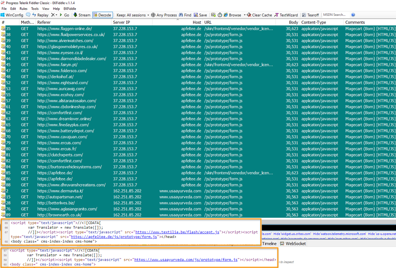Open the TextWizard tool
Viewport: 396px width, 268px height.
click(x=286, y=15)
